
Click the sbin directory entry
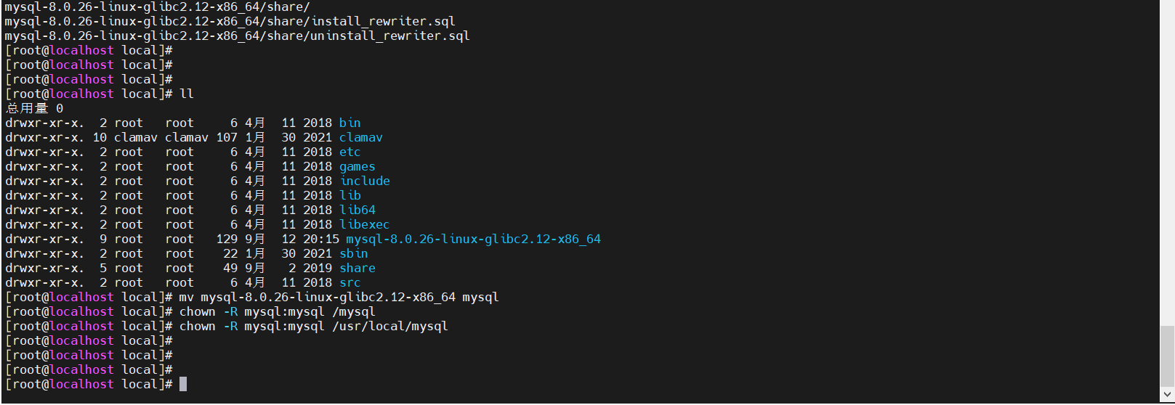(353, 253)
